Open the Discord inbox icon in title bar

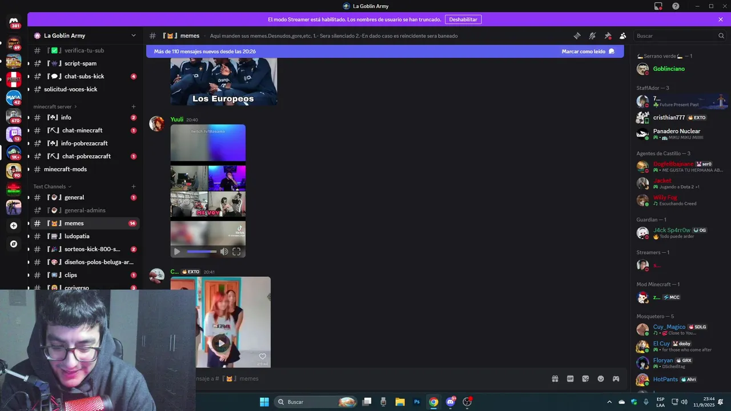click(x=658, y=6)
